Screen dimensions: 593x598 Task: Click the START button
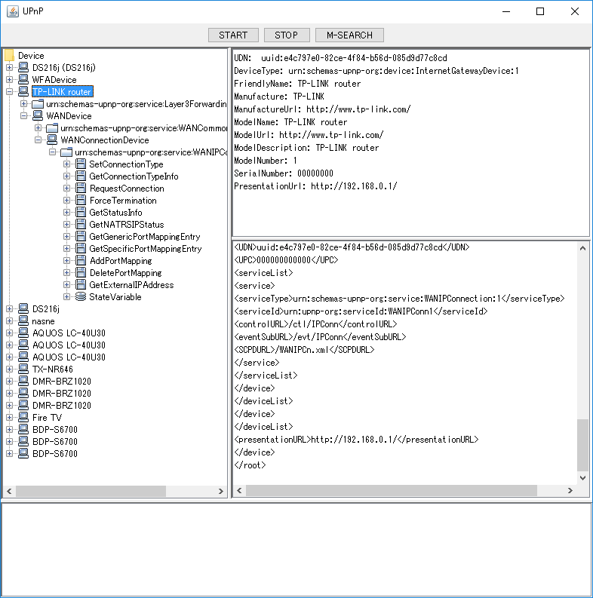click(233, 35)
